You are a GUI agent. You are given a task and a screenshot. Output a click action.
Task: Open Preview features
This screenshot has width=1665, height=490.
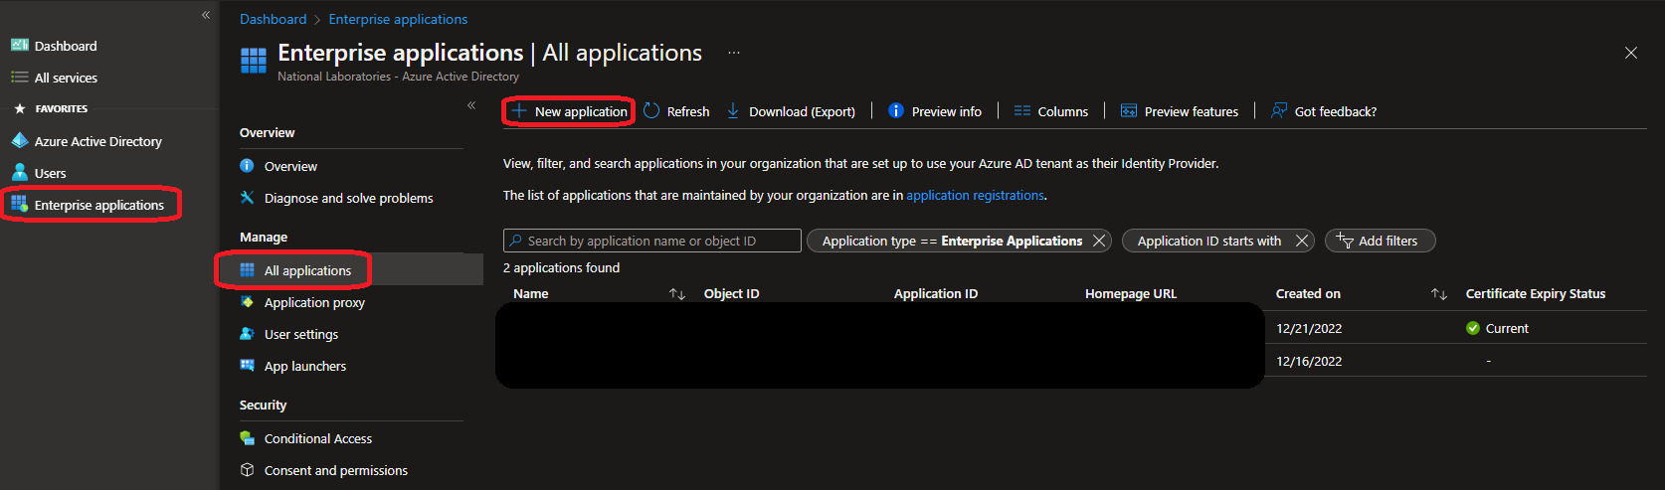pyautogui.click(x=1180, y=111)
